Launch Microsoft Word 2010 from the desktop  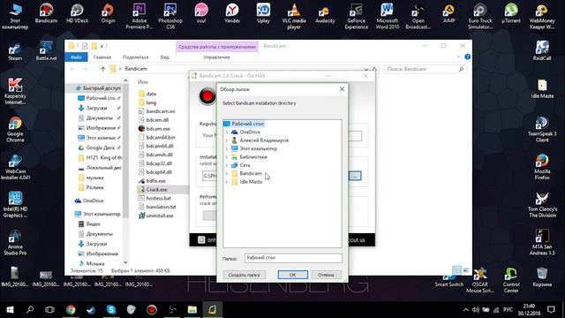pyautogui.click(x=387, y=16)
